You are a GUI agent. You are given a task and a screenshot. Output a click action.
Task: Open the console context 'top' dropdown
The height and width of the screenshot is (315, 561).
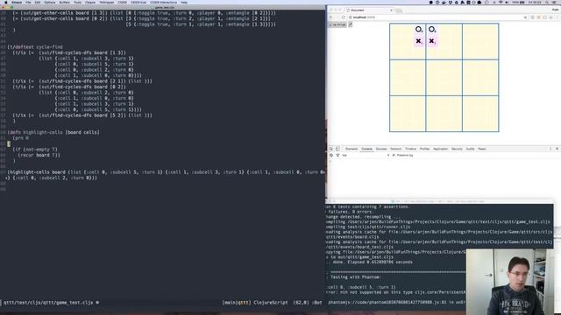click(365, 156)
